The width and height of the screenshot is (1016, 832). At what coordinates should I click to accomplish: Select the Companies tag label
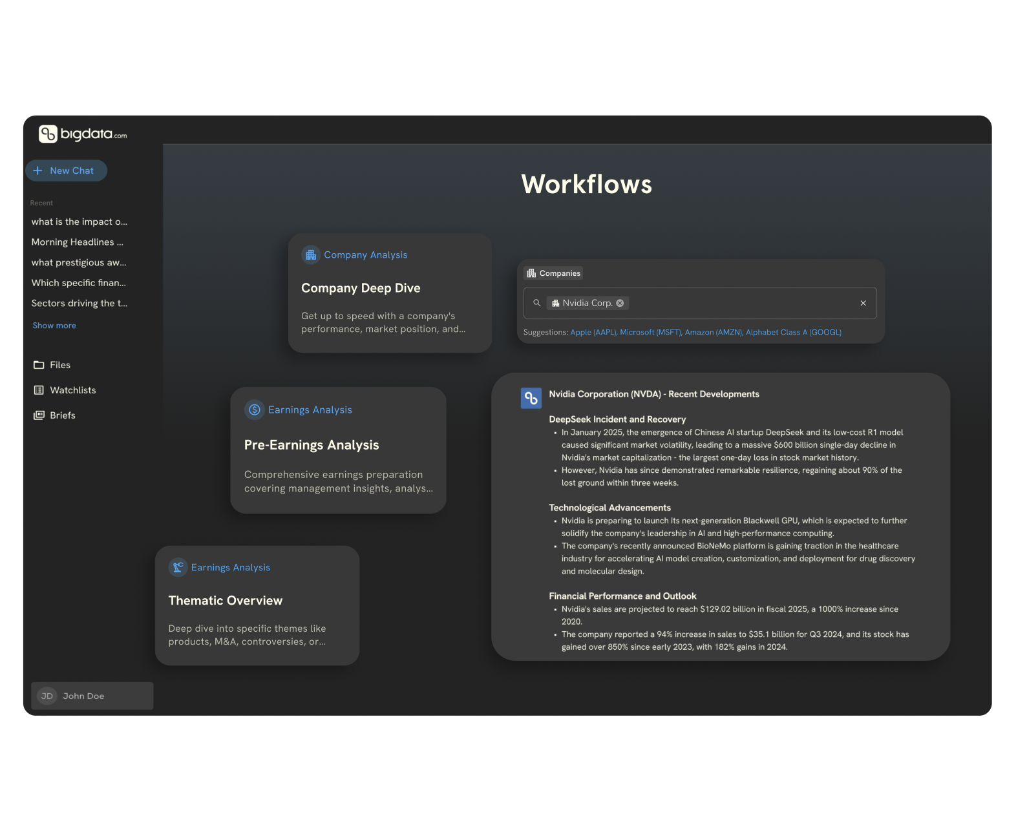(x=560, y=273)
